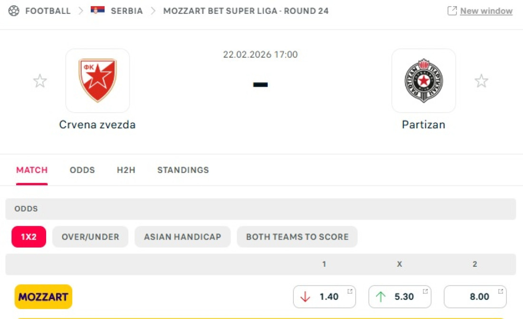Go to the Odds tab
523x319 pixels.
coord(82,170)
